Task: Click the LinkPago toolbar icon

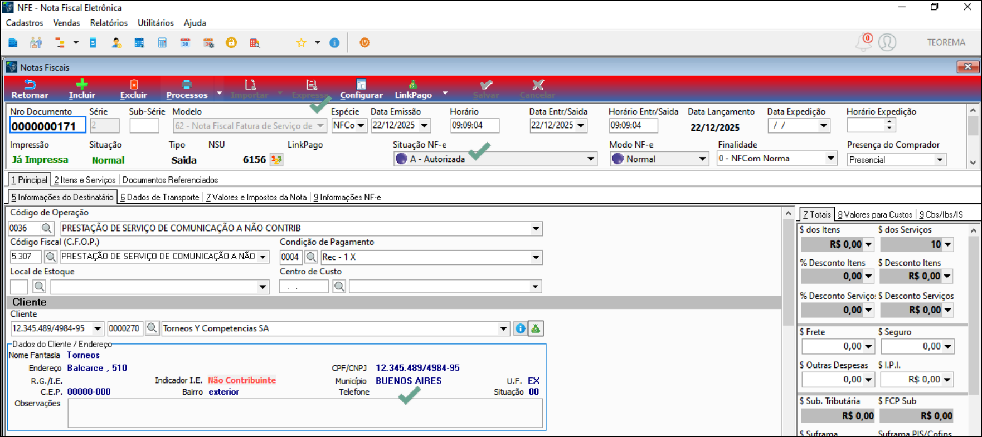Action: [x=413, y=85]
